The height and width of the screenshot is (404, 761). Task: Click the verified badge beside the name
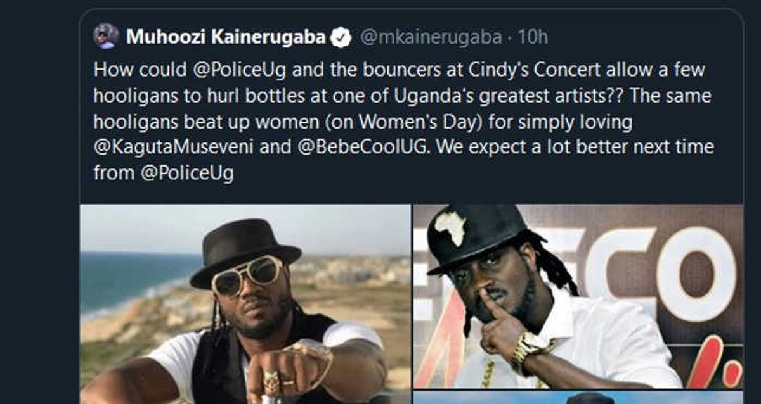coord(342,37)
